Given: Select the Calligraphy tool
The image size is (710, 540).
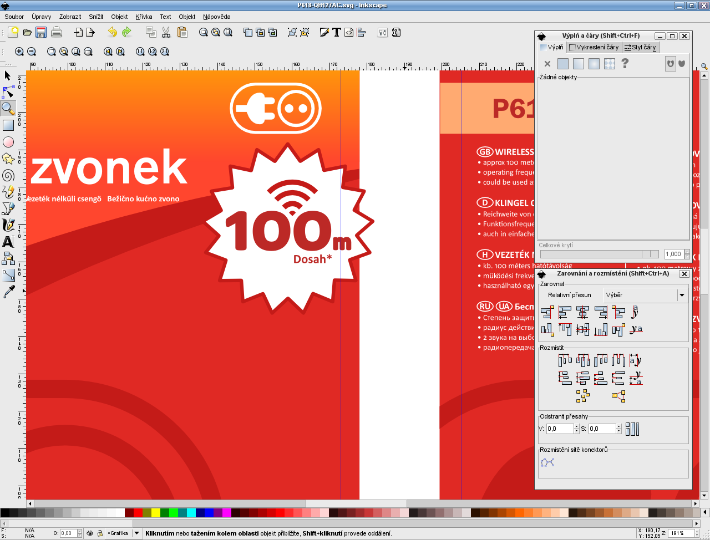Looking at the screenshot, I should (8, 225).
